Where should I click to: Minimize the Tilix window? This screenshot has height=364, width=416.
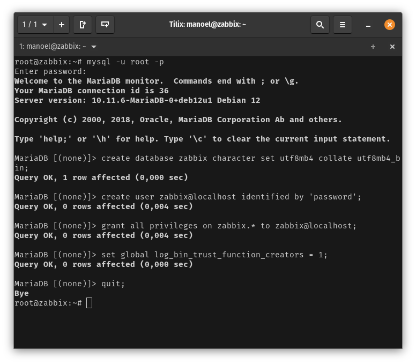click(368, 25)
